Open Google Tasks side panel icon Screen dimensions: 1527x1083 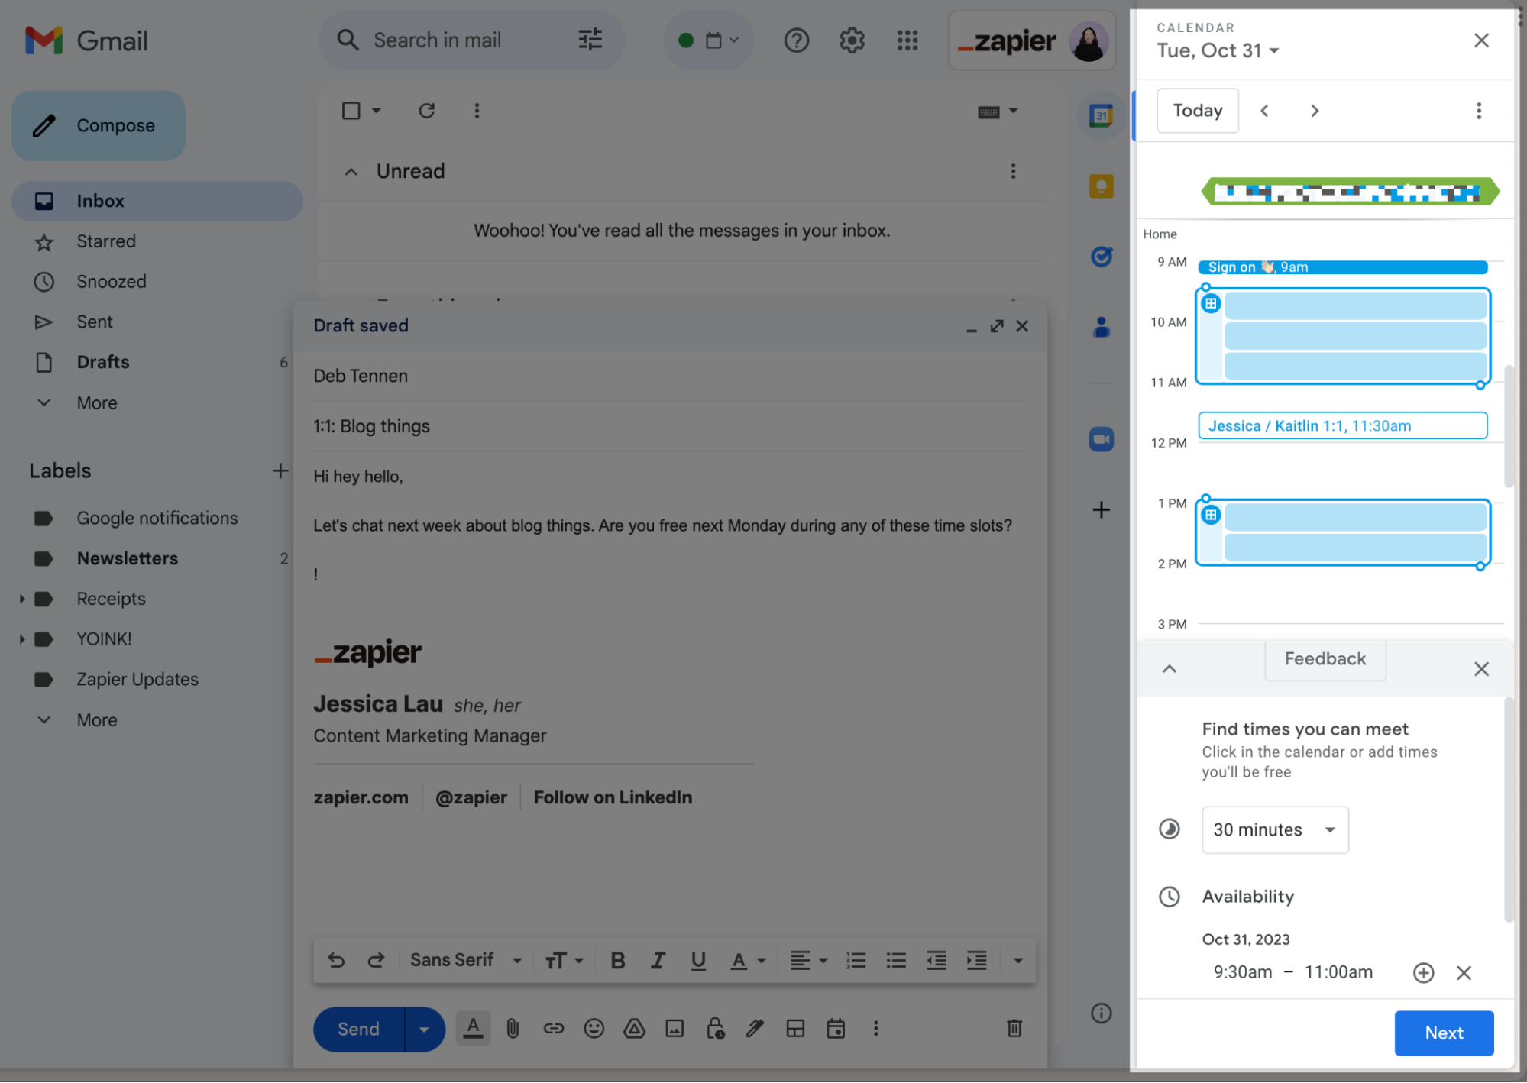point(1101,257)
